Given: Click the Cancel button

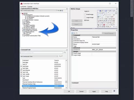Looking at the screenshot, I should pos(81,91).
